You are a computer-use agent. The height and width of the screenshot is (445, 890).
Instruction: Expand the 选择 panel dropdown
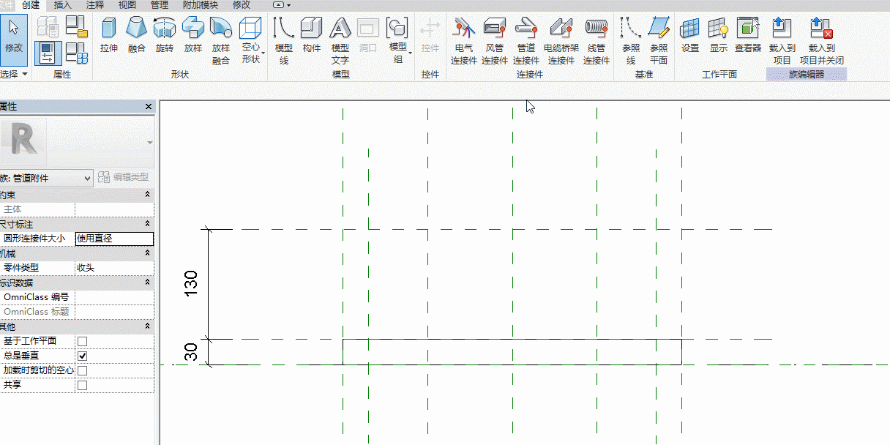[14, 75]
